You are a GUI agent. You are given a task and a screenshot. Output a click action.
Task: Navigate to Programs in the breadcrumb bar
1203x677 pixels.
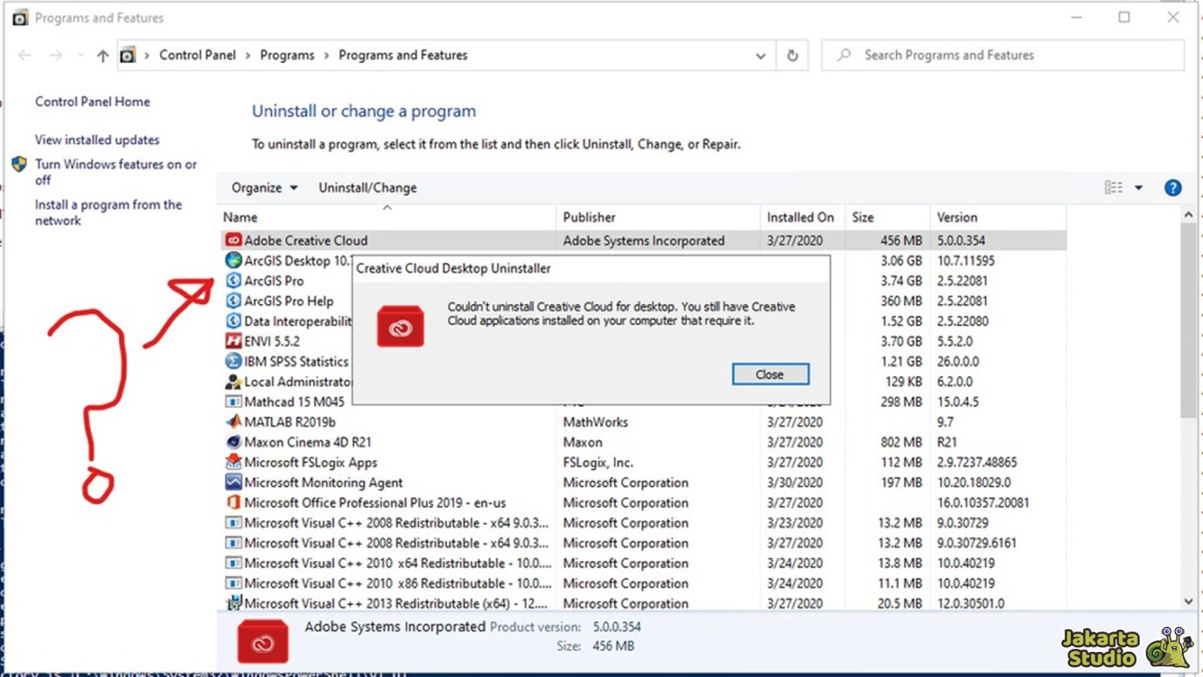pyautogui.click(x=287, y=55)
